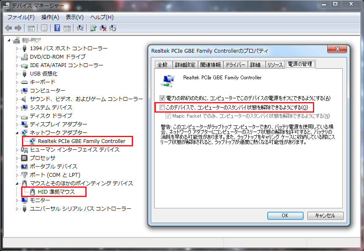
Task: Expand the ユニバーサル シリアル バス コントローラー node
Action: (x=17, y=209)
